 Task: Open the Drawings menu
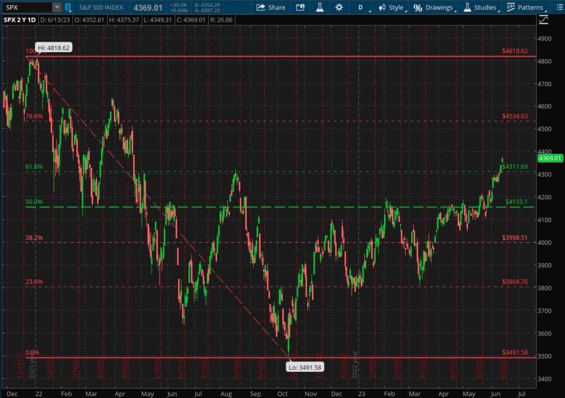(434, 7)
